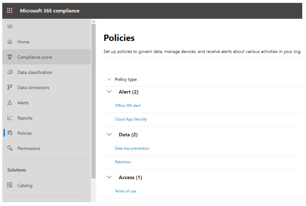Collapse the Alert (2) group
The width and height of the screenshot is (306, 206).
tap(109, 92)
